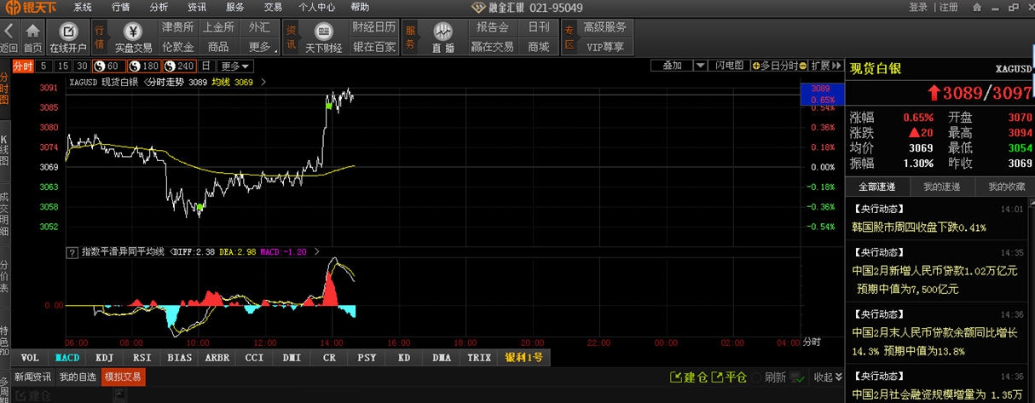Open the 高级服务 button
Viewport: 1035px width, 403px height.
[604, 27]
